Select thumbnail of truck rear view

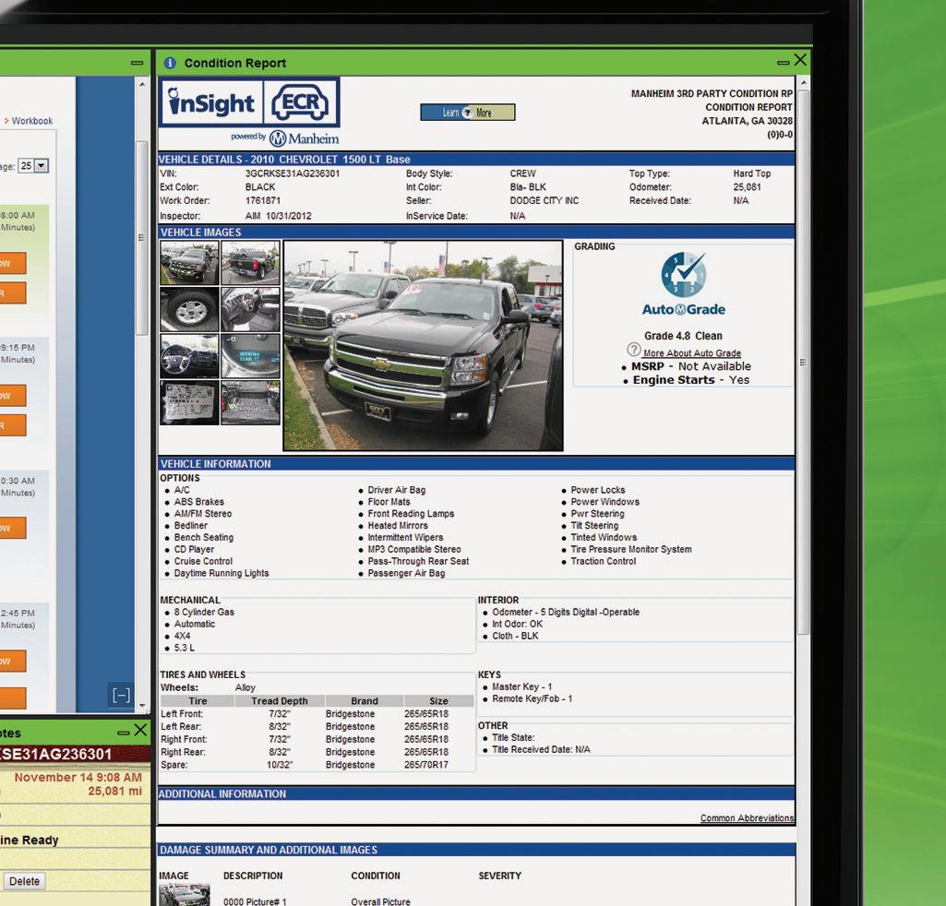[x=250, y=262]
